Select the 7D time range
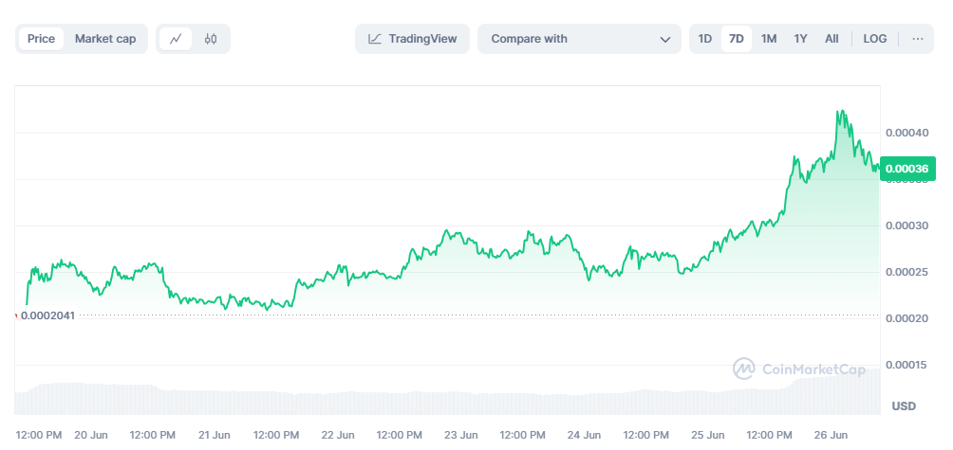The height and width of the screenshot is (450, 953). pyautogui.click(x=736, y=39)
